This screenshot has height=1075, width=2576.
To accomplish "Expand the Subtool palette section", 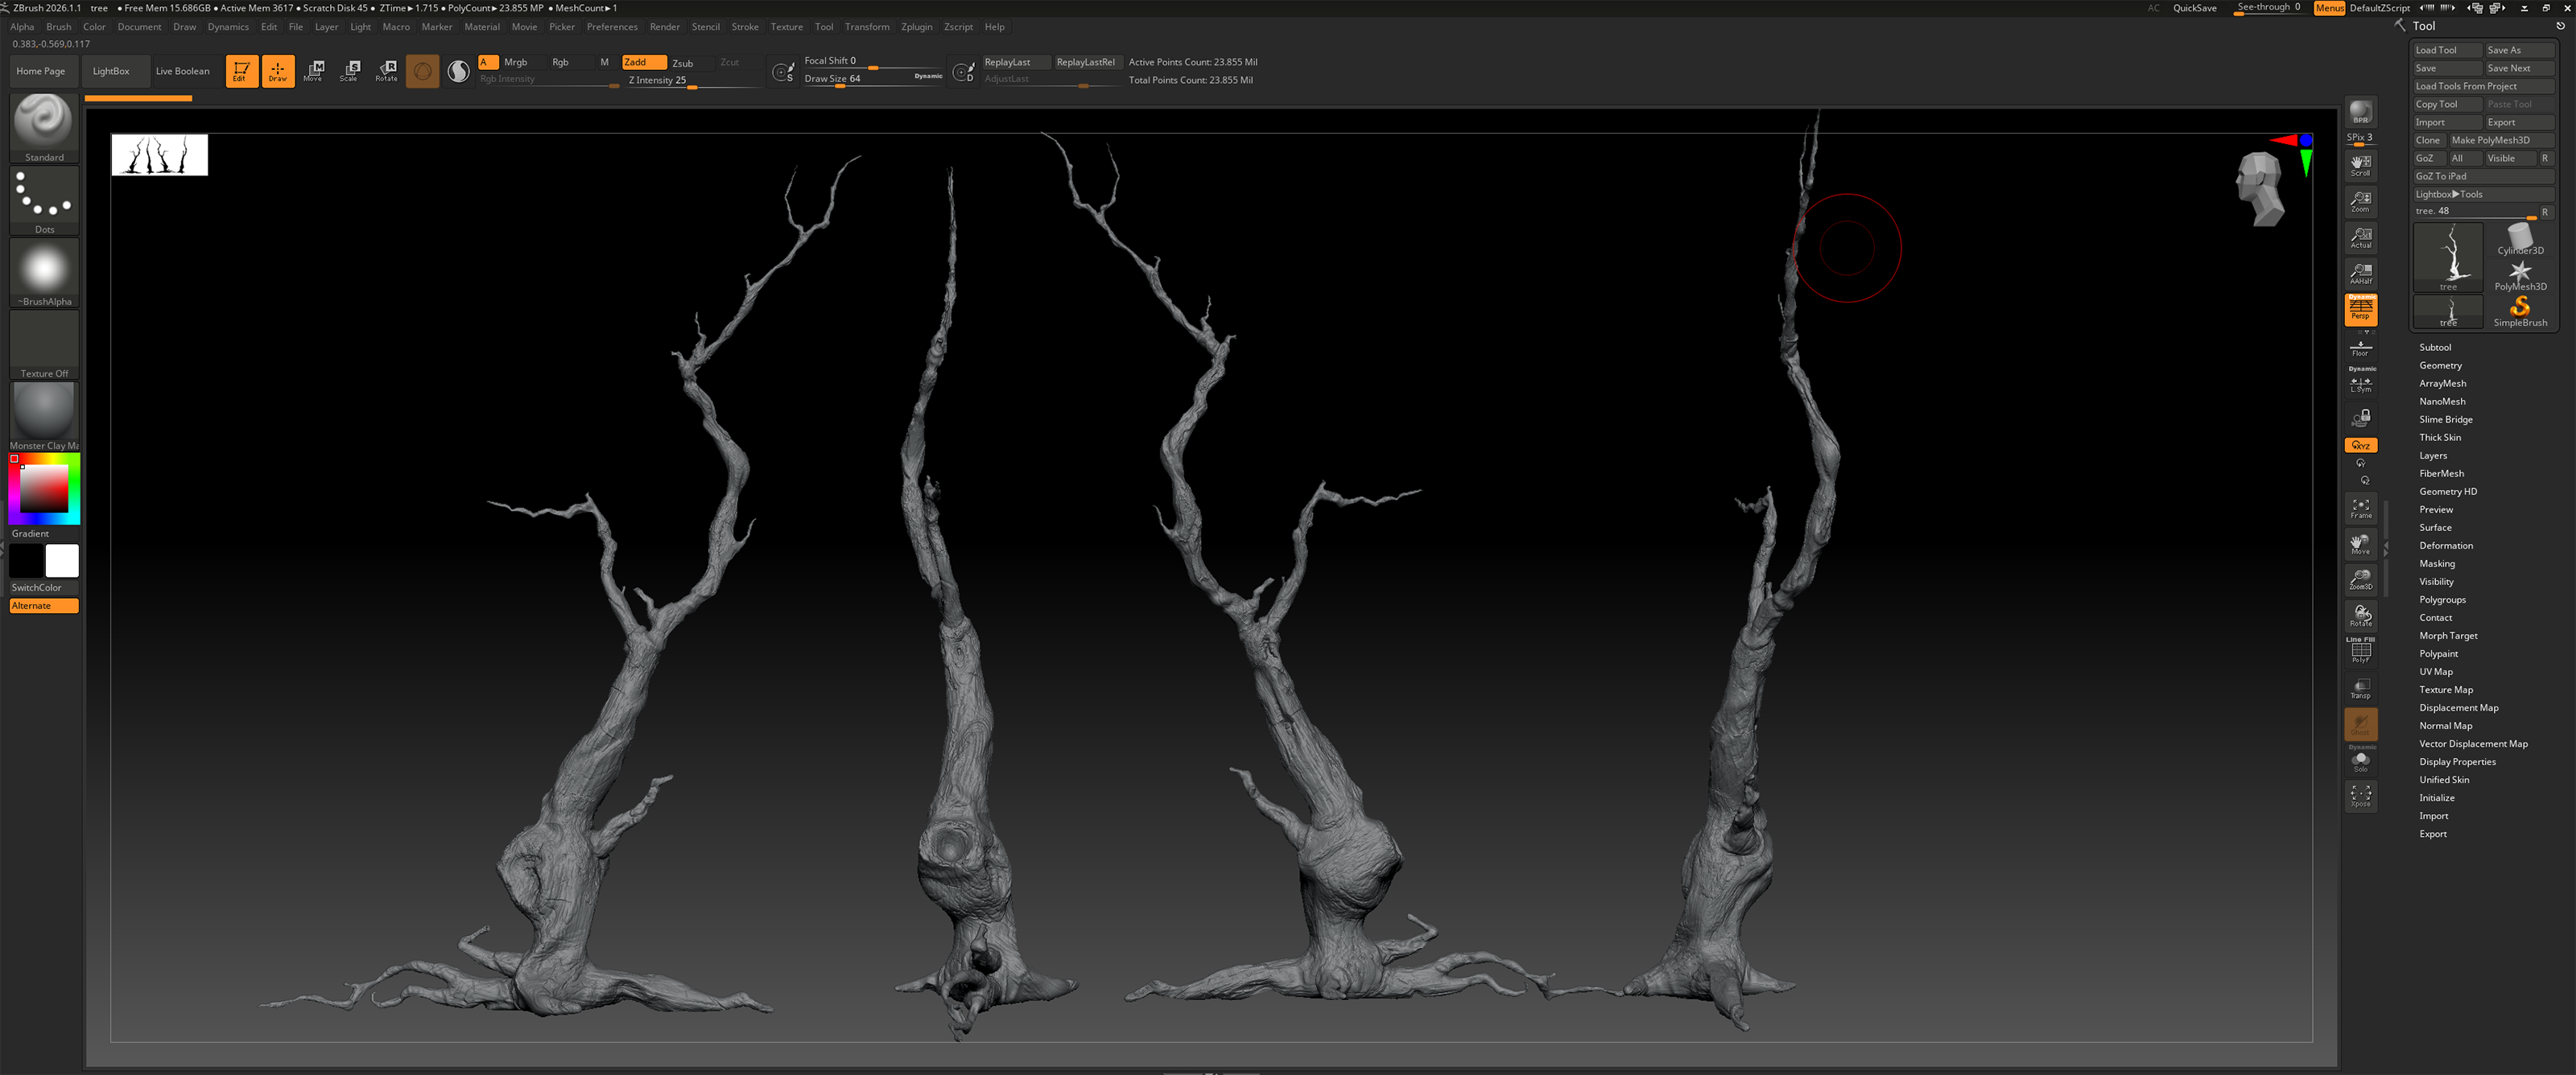I will 2434,347.
